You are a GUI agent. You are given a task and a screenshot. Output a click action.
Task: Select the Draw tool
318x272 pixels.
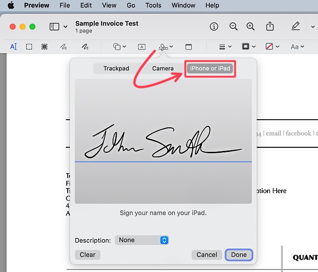click(x=85, y=47)
